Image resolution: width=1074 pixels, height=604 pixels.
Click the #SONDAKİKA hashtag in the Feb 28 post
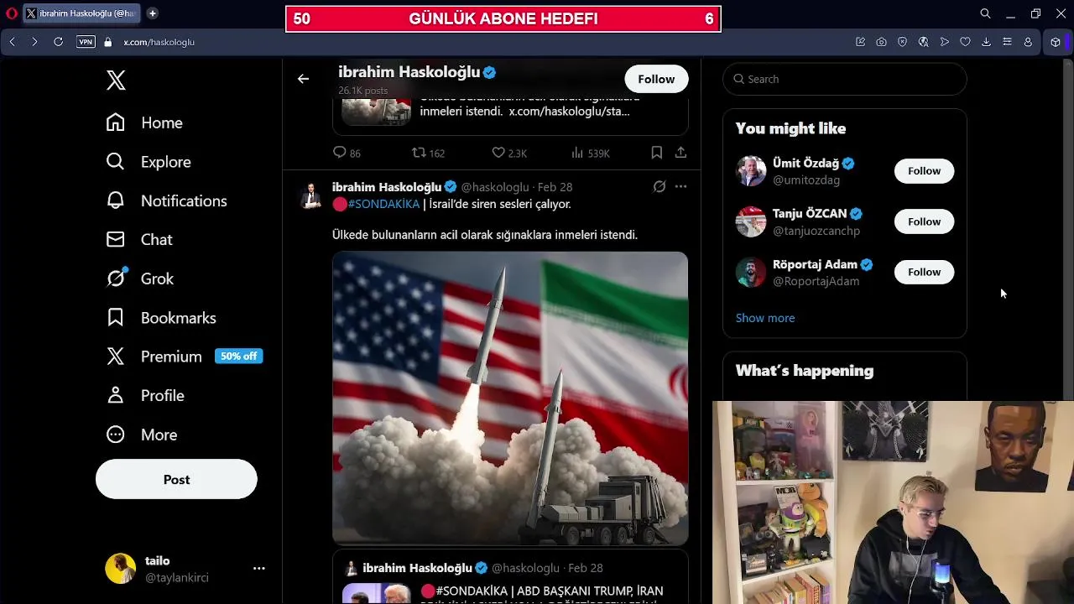(x=383, y=204)
